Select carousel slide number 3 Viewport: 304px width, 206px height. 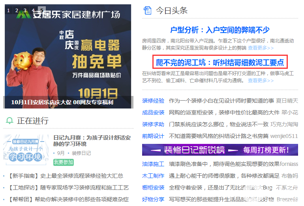(x=25, y=11)
